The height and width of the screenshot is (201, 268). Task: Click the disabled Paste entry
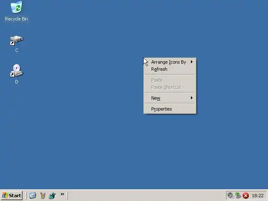click(170, 80)
